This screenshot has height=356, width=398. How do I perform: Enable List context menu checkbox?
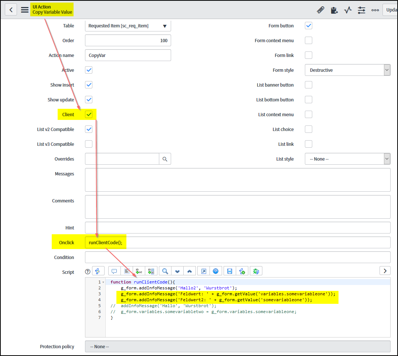pyautogui.click(x=309, y=114)
